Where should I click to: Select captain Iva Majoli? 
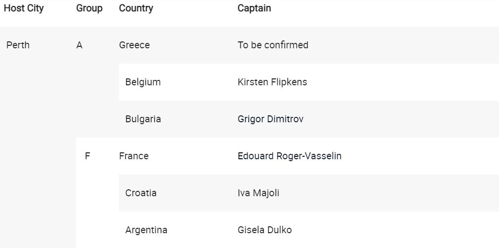point(258,193)
